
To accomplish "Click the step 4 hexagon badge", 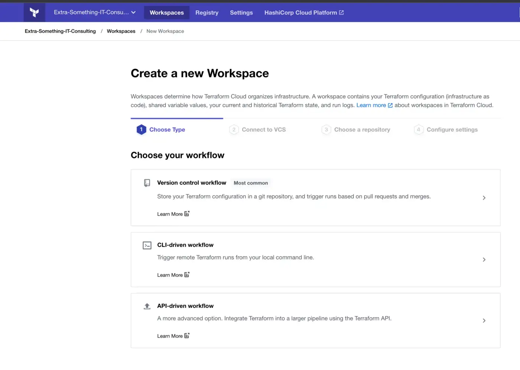I will click(419, 129).
